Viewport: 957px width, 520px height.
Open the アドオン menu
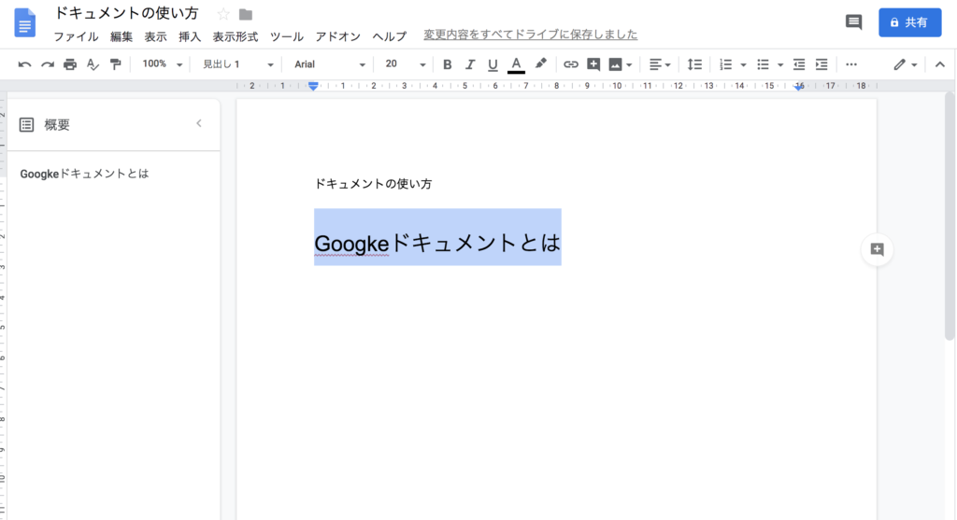pos(337,36)
